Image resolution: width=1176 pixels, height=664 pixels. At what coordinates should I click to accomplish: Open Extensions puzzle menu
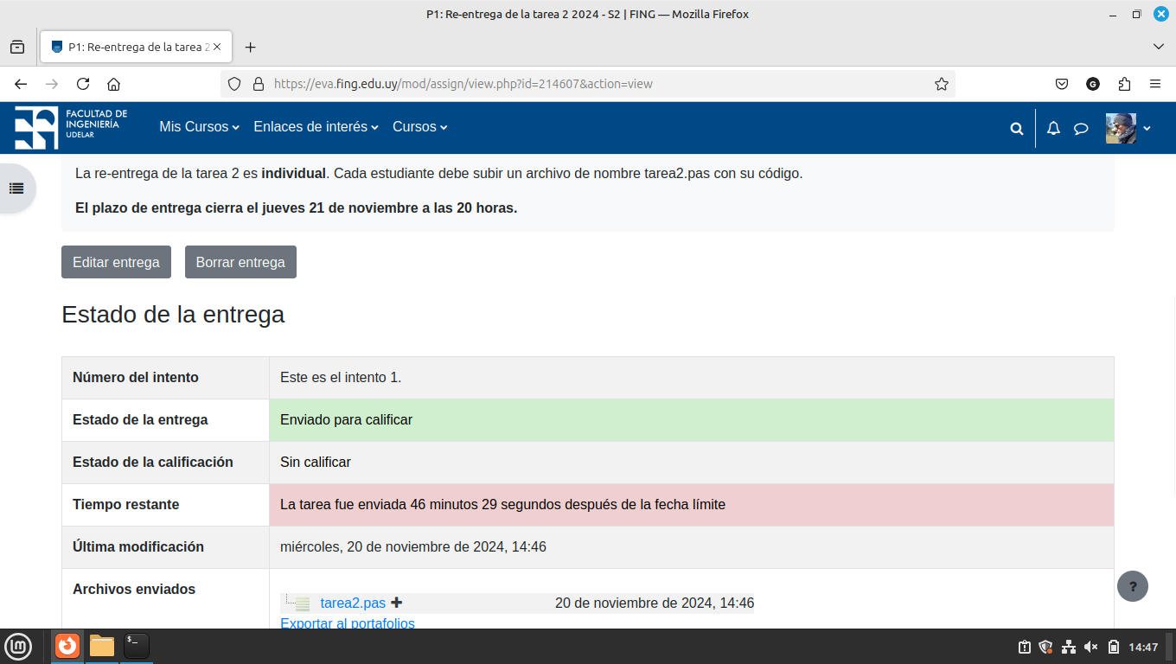pos(1124,84)
